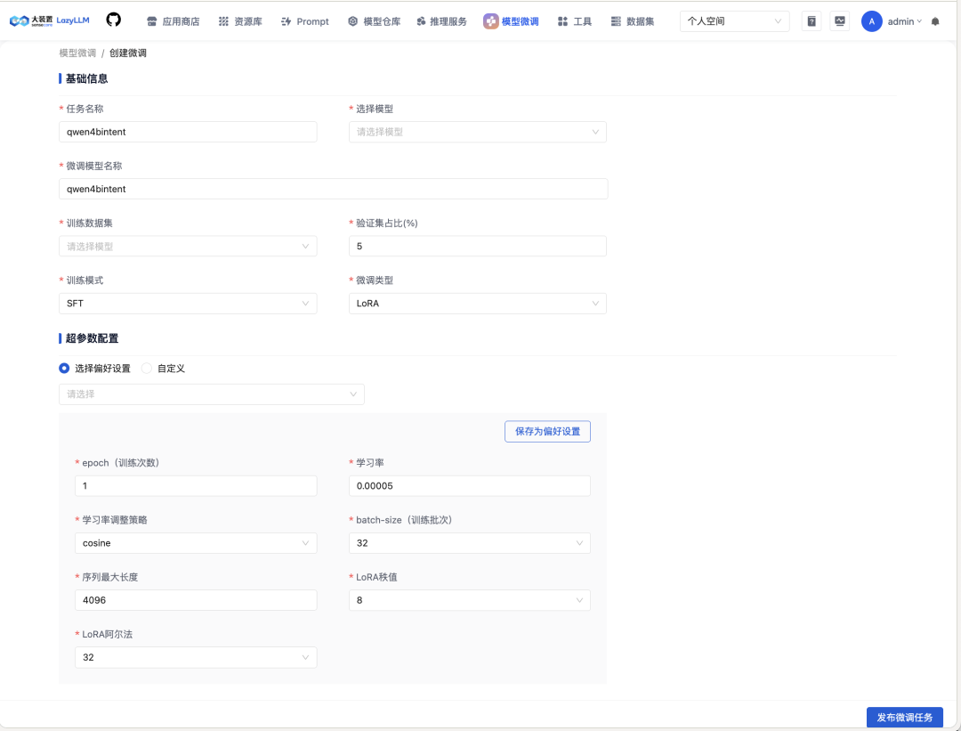961x731 pixels.
Task: Click the LazyLLM logo
Action: 49,20
